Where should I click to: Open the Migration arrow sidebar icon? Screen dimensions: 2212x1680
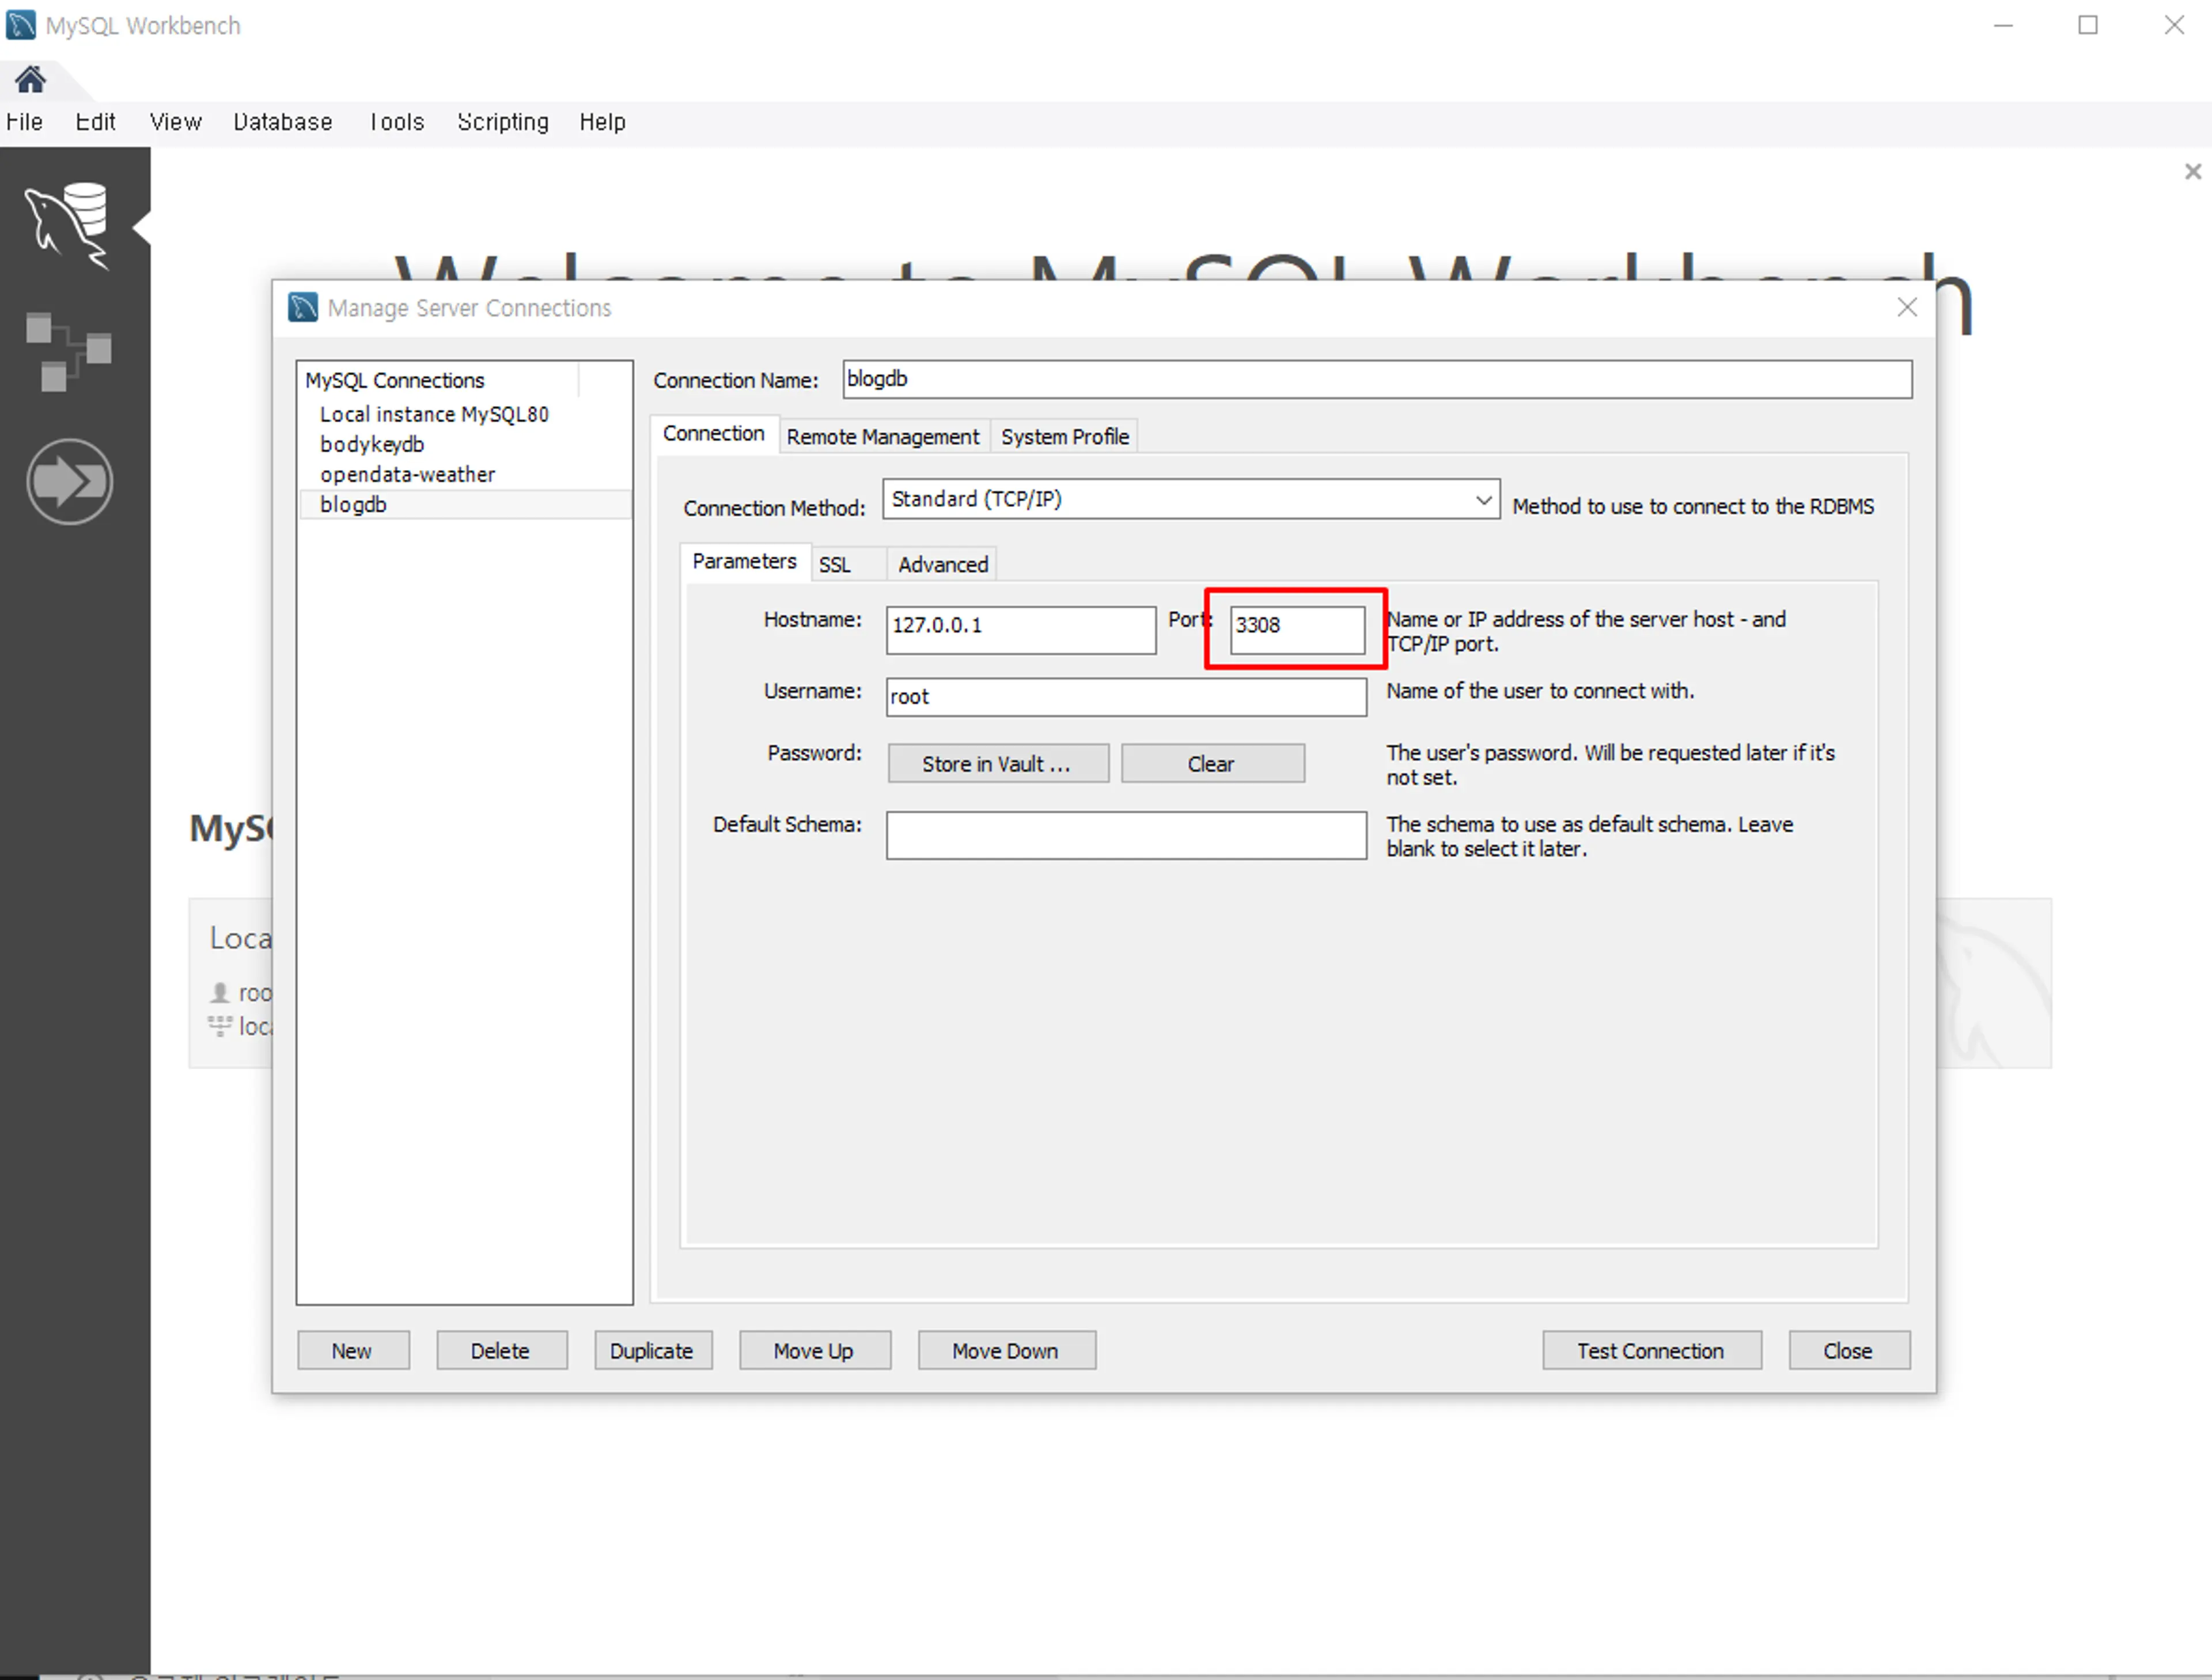click(69, 482)
